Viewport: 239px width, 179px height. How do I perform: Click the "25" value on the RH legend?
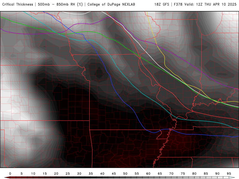[x=68, y=174]
